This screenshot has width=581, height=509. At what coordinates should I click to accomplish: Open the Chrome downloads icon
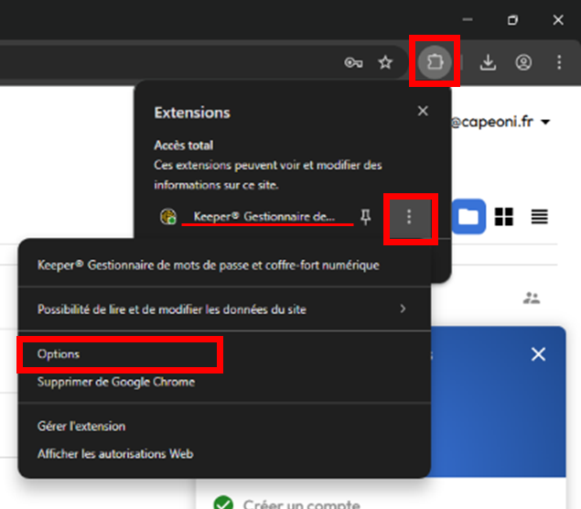[488, 62]
